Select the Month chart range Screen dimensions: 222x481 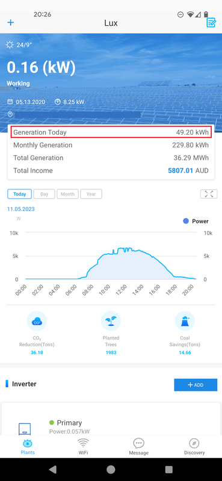pyautogui.click(x=67, y=194)
